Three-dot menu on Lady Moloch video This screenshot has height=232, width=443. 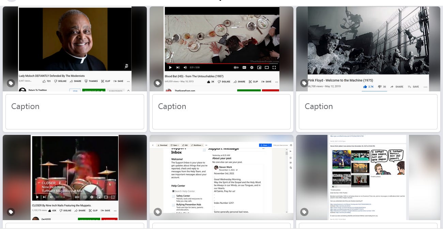[x=128, y=81]
